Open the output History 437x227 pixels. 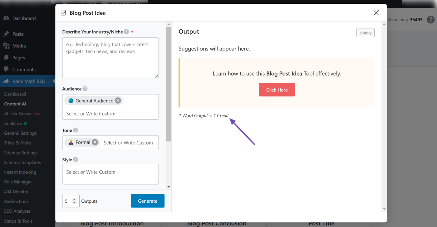click(x=366, y=33)
